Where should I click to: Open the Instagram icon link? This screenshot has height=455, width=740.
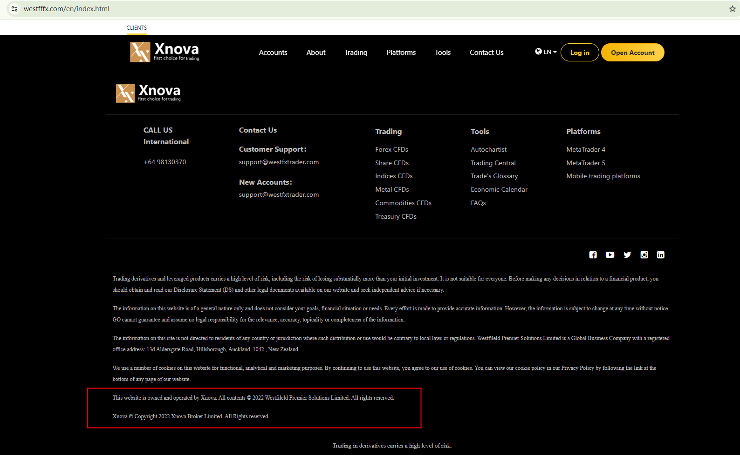tap(644, 255)
